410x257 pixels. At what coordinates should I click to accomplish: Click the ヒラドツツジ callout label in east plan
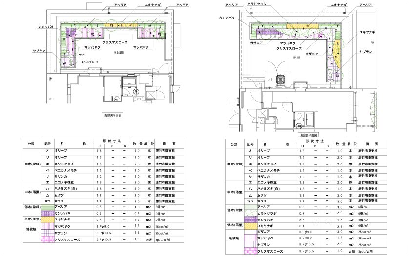pyautogui.click(x=257, y=5)
